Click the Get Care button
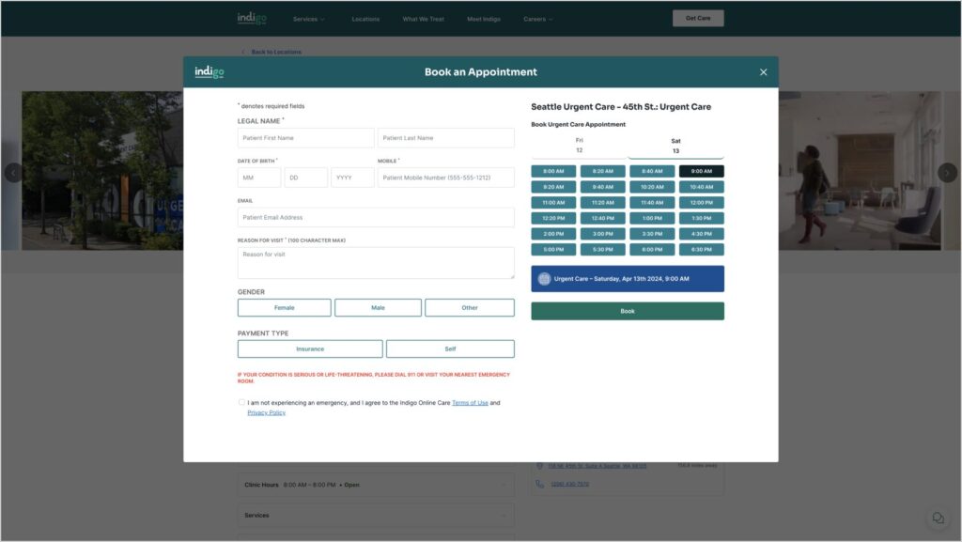The width and height of the screenshot is (962, 542). pos(698,19)
